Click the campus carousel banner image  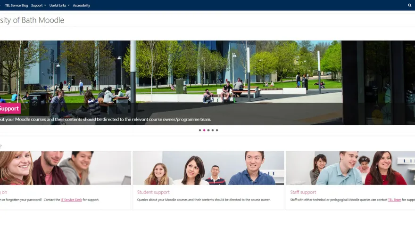tap(207, 82)
